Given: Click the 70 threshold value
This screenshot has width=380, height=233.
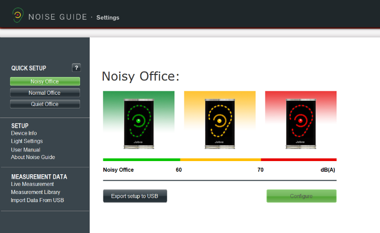Looking at the screenshot, I should pos(260,170).
